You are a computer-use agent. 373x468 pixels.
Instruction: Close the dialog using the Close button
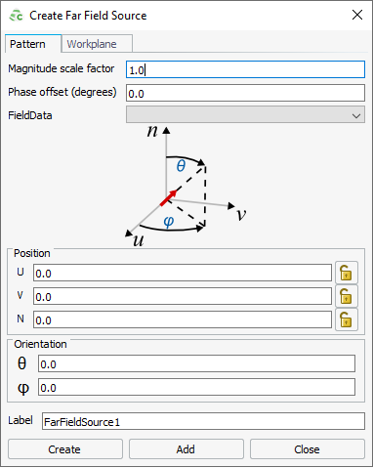(x=308, y=449)
